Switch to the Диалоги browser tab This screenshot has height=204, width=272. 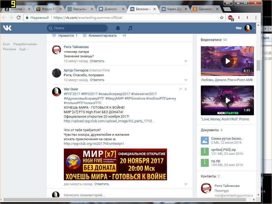pyautogui.click(x=111, y=9)
